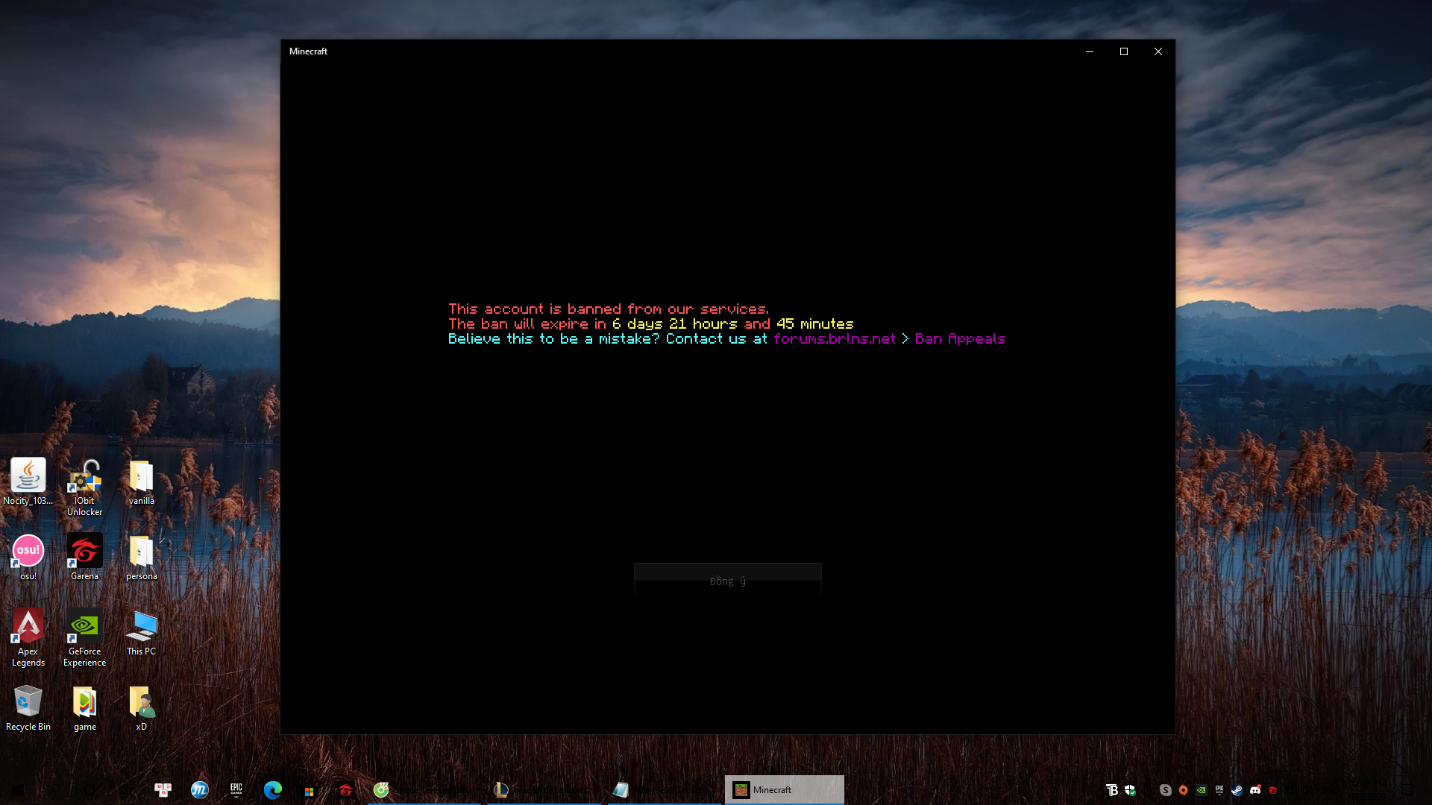The height and width of the screenshot is (805, 1432).
Task: Maximize the Minecraft window
Action: [1124, 51]
